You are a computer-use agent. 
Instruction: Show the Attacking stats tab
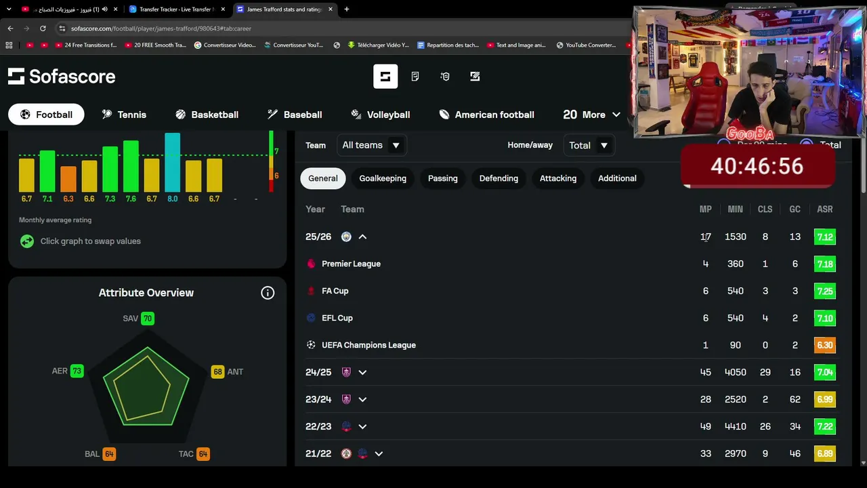point(558,178)
